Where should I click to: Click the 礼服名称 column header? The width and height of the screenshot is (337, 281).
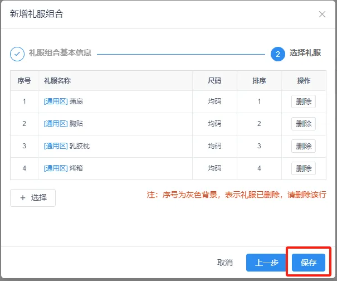(57, 81)
